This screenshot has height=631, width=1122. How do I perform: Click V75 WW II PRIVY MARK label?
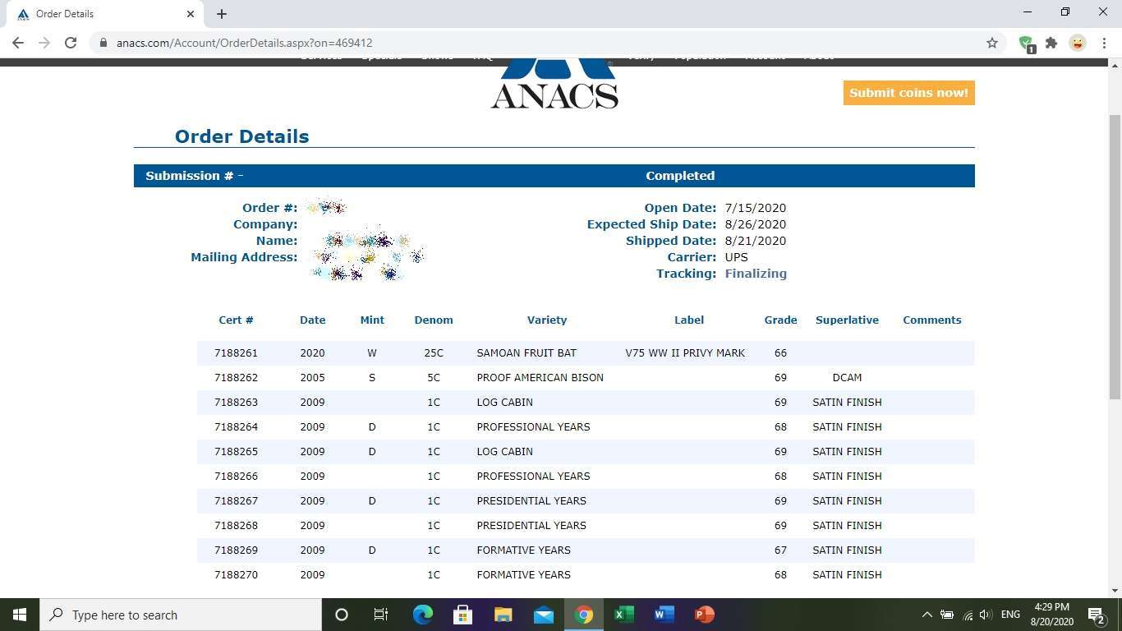pyautogui.click(x=685, y=353)
